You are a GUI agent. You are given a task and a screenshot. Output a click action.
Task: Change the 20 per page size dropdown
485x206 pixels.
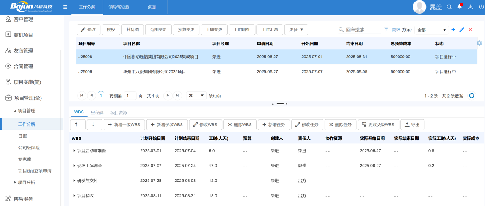pos(196,96)
